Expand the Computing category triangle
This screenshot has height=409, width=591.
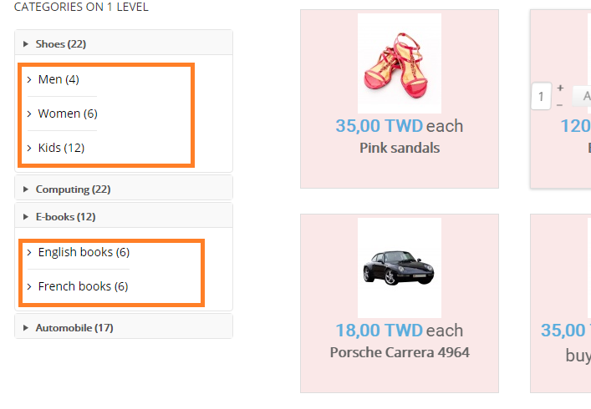coord(26,189)
